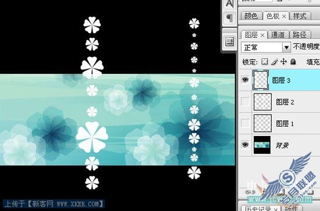Image resolution: width=320 pixels, height=211 pixels.
Task: Expand blend mode list arrow button
Action: tap(286, 48)
